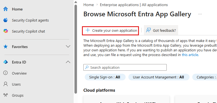Go to Home breadcrumb link
Screen dimensions: 217x103
click(x=89, y=5)
